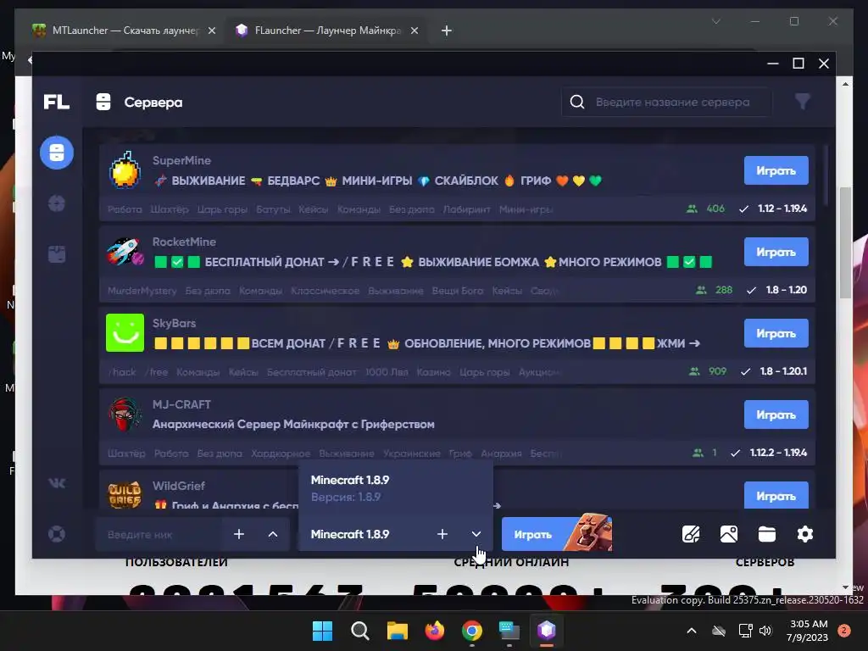
Task: Play on the SuperMine server
Action: pyautogui.click(x=776, y=170)
